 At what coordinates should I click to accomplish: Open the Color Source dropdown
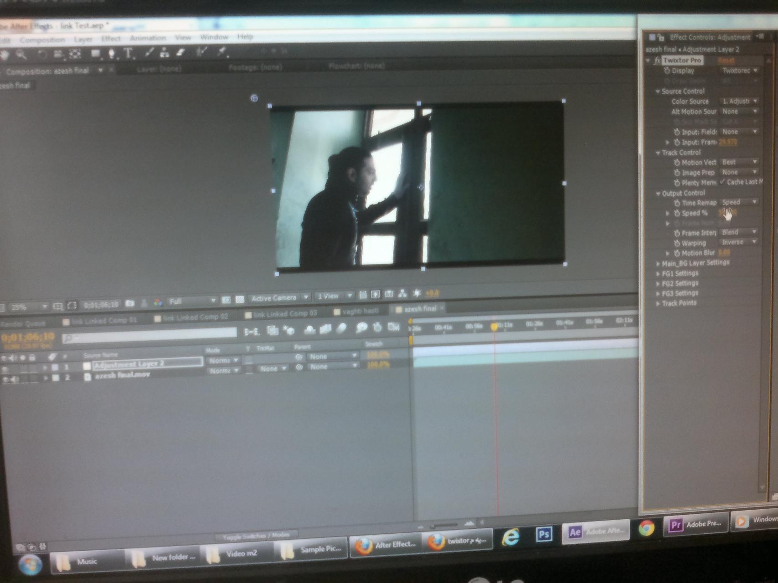point(739,101)
